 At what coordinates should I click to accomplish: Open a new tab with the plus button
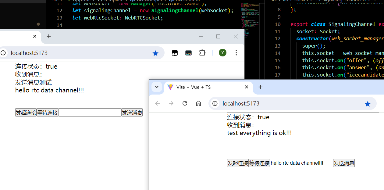(261, 87)
